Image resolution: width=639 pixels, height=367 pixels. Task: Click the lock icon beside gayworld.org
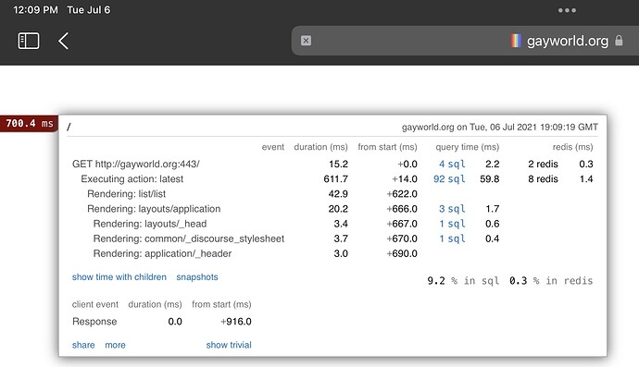click(619, 41)
